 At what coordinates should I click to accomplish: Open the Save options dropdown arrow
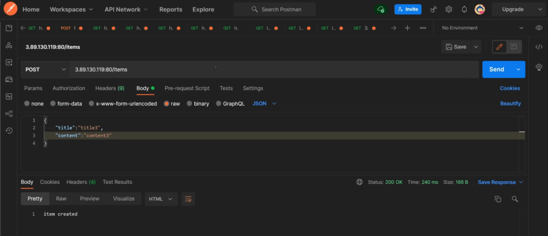point(476,47)
